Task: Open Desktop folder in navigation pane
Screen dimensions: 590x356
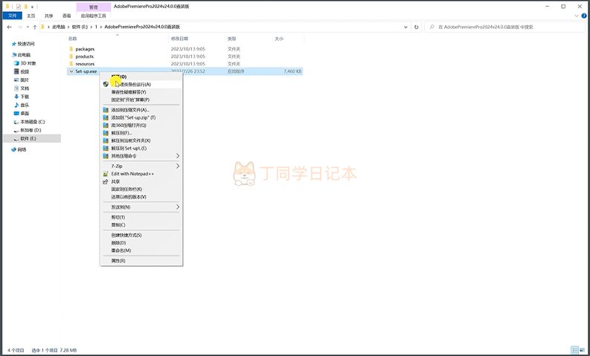Action: (x=25, y=113)
